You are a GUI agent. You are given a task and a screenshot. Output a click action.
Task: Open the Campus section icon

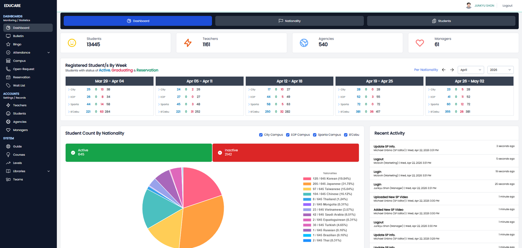(8, 61)
